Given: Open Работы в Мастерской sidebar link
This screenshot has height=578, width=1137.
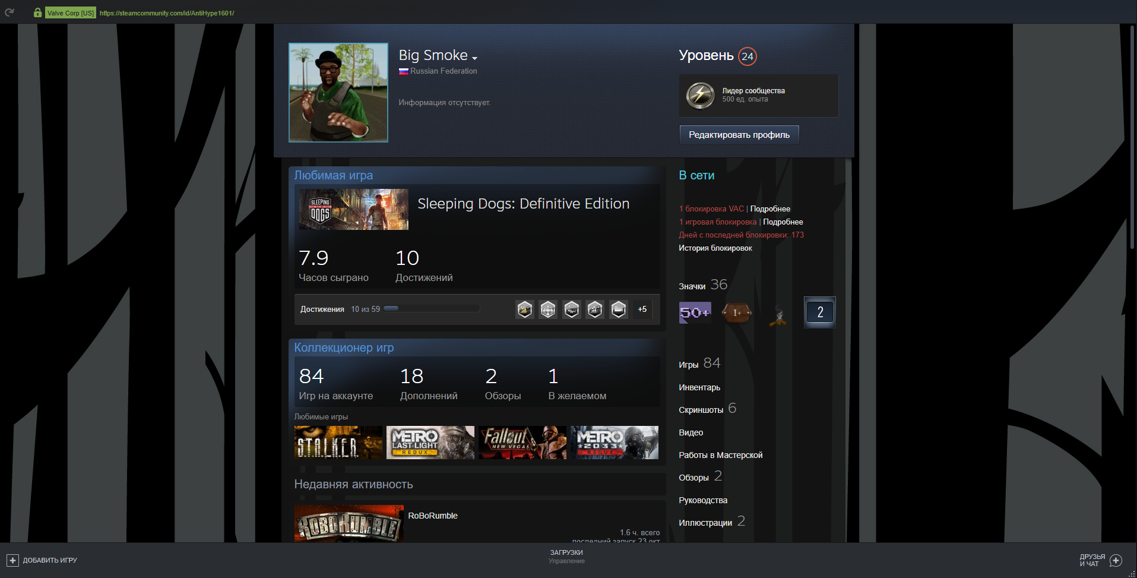Looking at the screenshot, I should pos(721,455).
